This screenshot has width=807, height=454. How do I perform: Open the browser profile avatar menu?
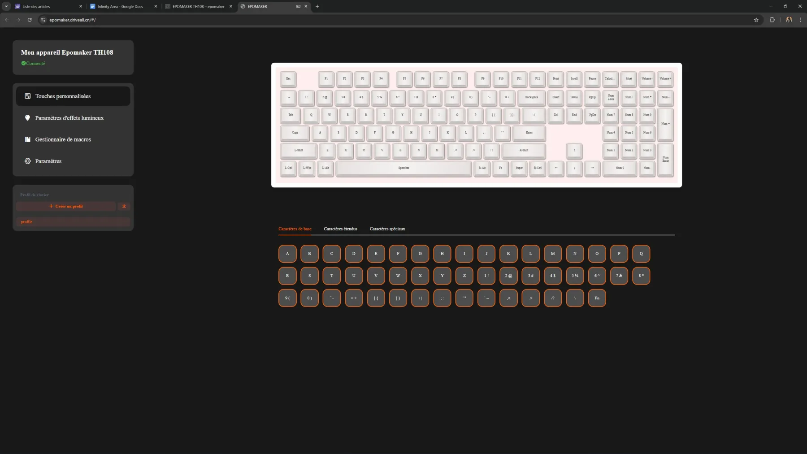click(x=789, y=20)
